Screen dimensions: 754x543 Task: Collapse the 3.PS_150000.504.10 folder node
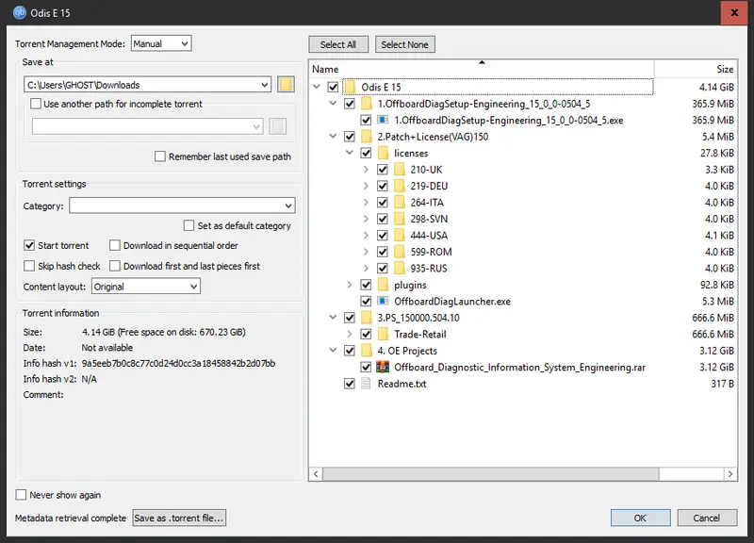pos(333,318)
